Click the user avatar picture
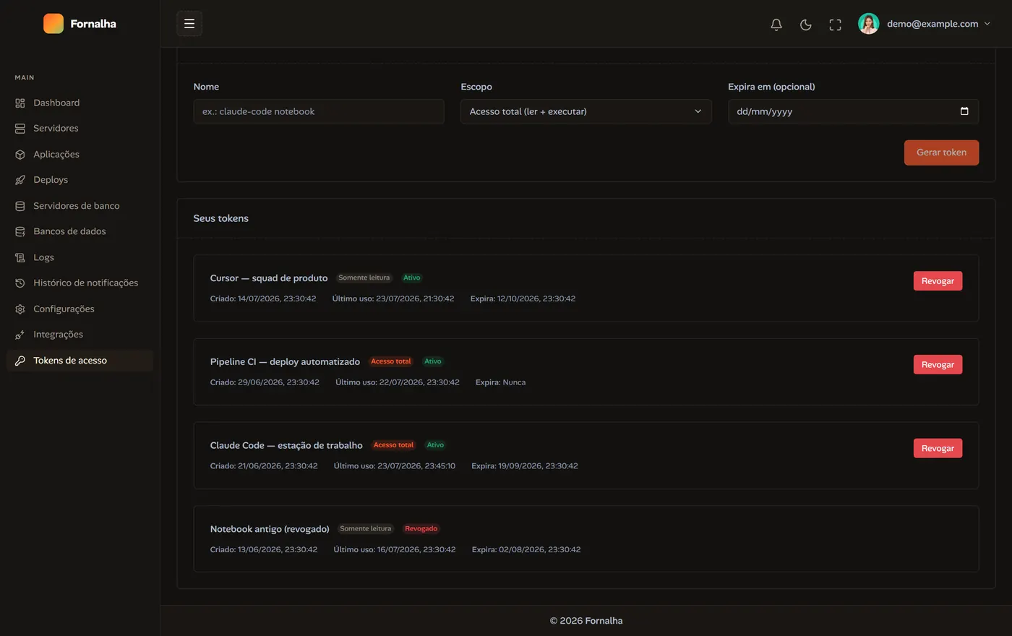This screenshot has height=636, width=1012. coord(869,24)
